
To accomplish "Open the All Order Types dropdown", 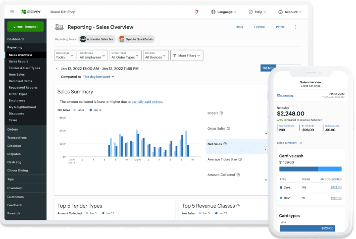I will [126, 55].
